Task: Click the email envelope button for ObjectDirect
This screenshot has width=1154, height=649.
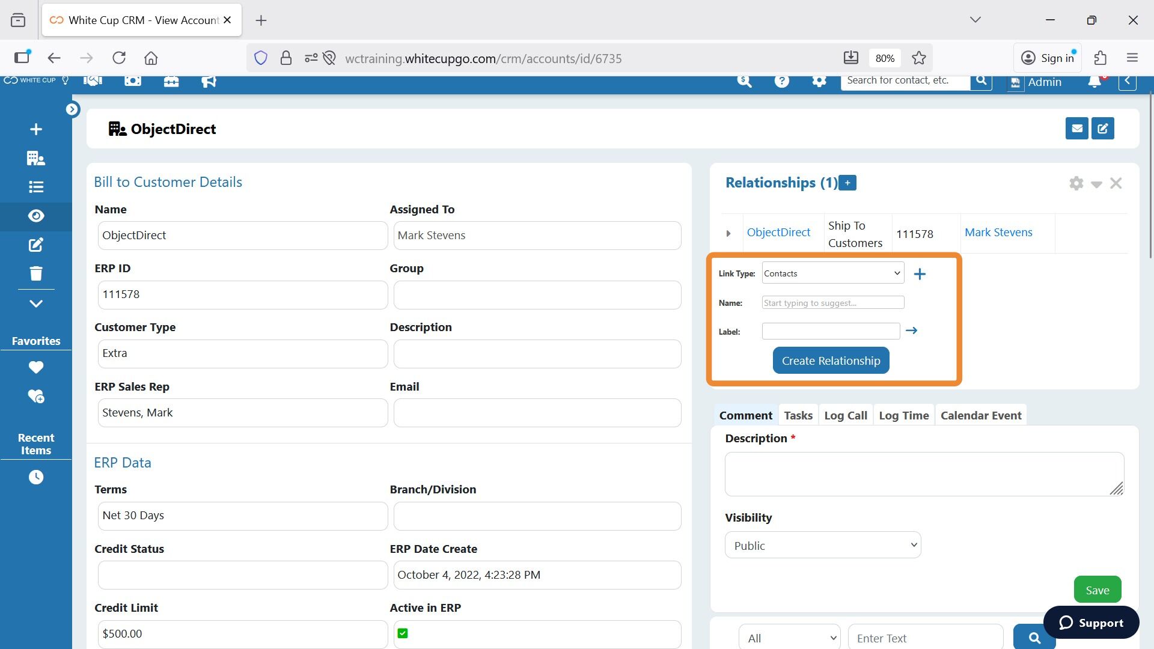Action: (1076, 129)
